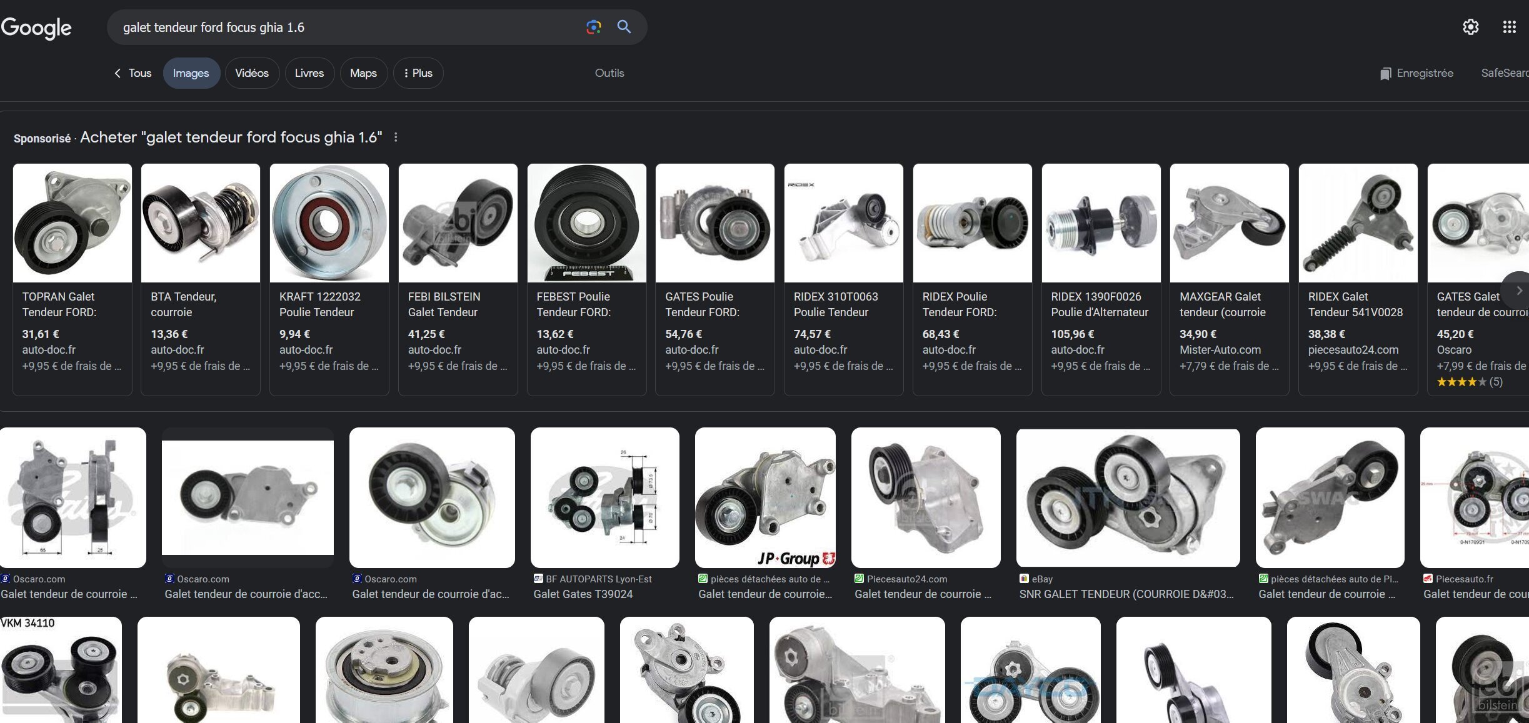Go back to the Tous results tab
Viewport: 1529px width, 723px height.
(x=133, y=73)
